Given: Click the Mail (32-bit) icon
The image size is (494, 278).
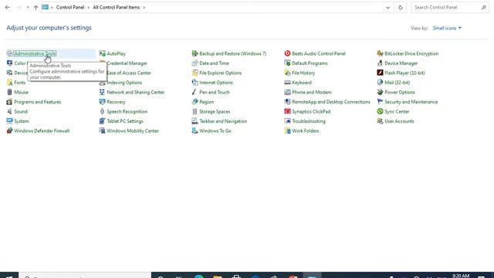Looking at the screenshot, I should pos(380,83).
